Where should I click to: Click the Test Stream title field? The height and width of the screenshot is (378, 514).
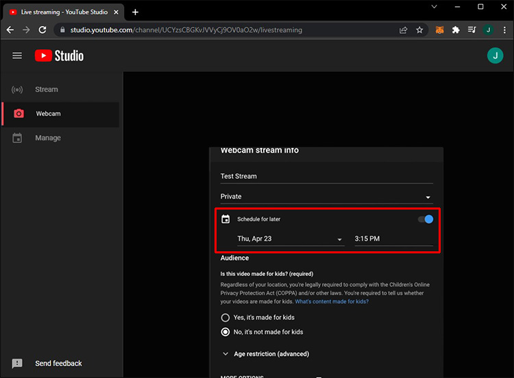326,176
